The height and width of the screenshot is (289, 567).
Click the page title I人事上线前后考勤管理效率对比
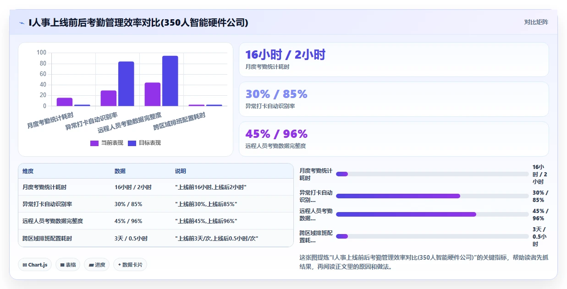coord(138,22)
